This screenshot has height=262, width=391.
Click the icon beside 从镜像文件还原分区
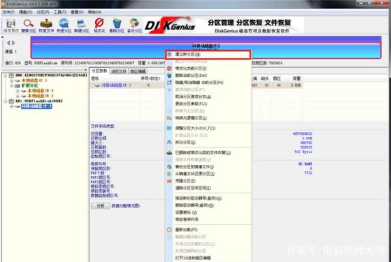(x=169, y=174)
